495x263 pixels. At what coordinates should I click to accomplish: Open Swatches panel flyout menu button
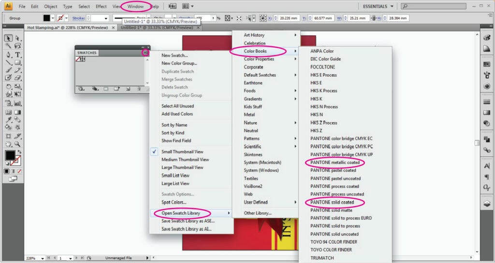(x=145, y=52)
